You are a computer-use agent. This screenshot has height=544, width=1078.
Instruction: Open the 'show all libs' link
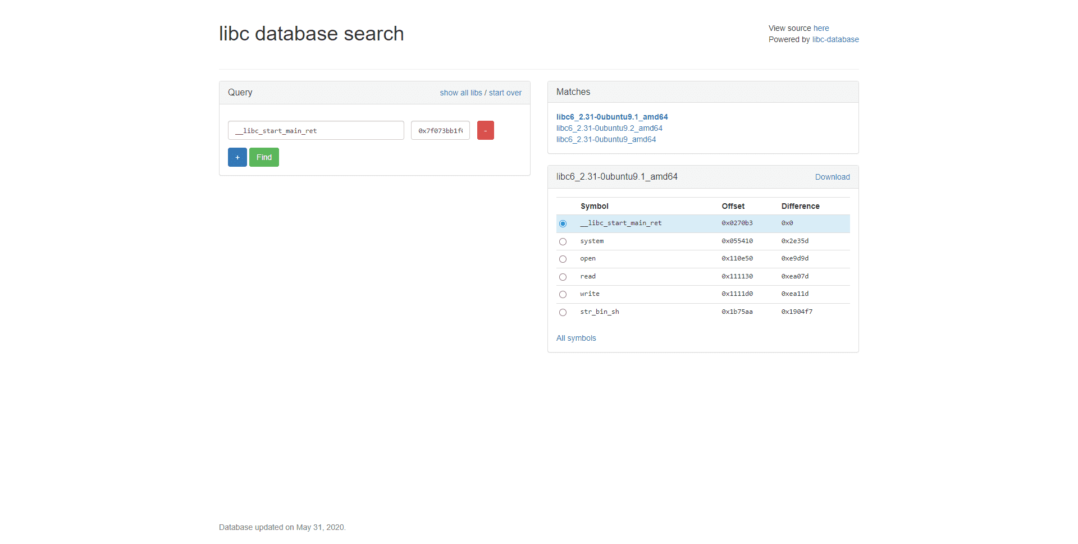click(x=460, y=93)
